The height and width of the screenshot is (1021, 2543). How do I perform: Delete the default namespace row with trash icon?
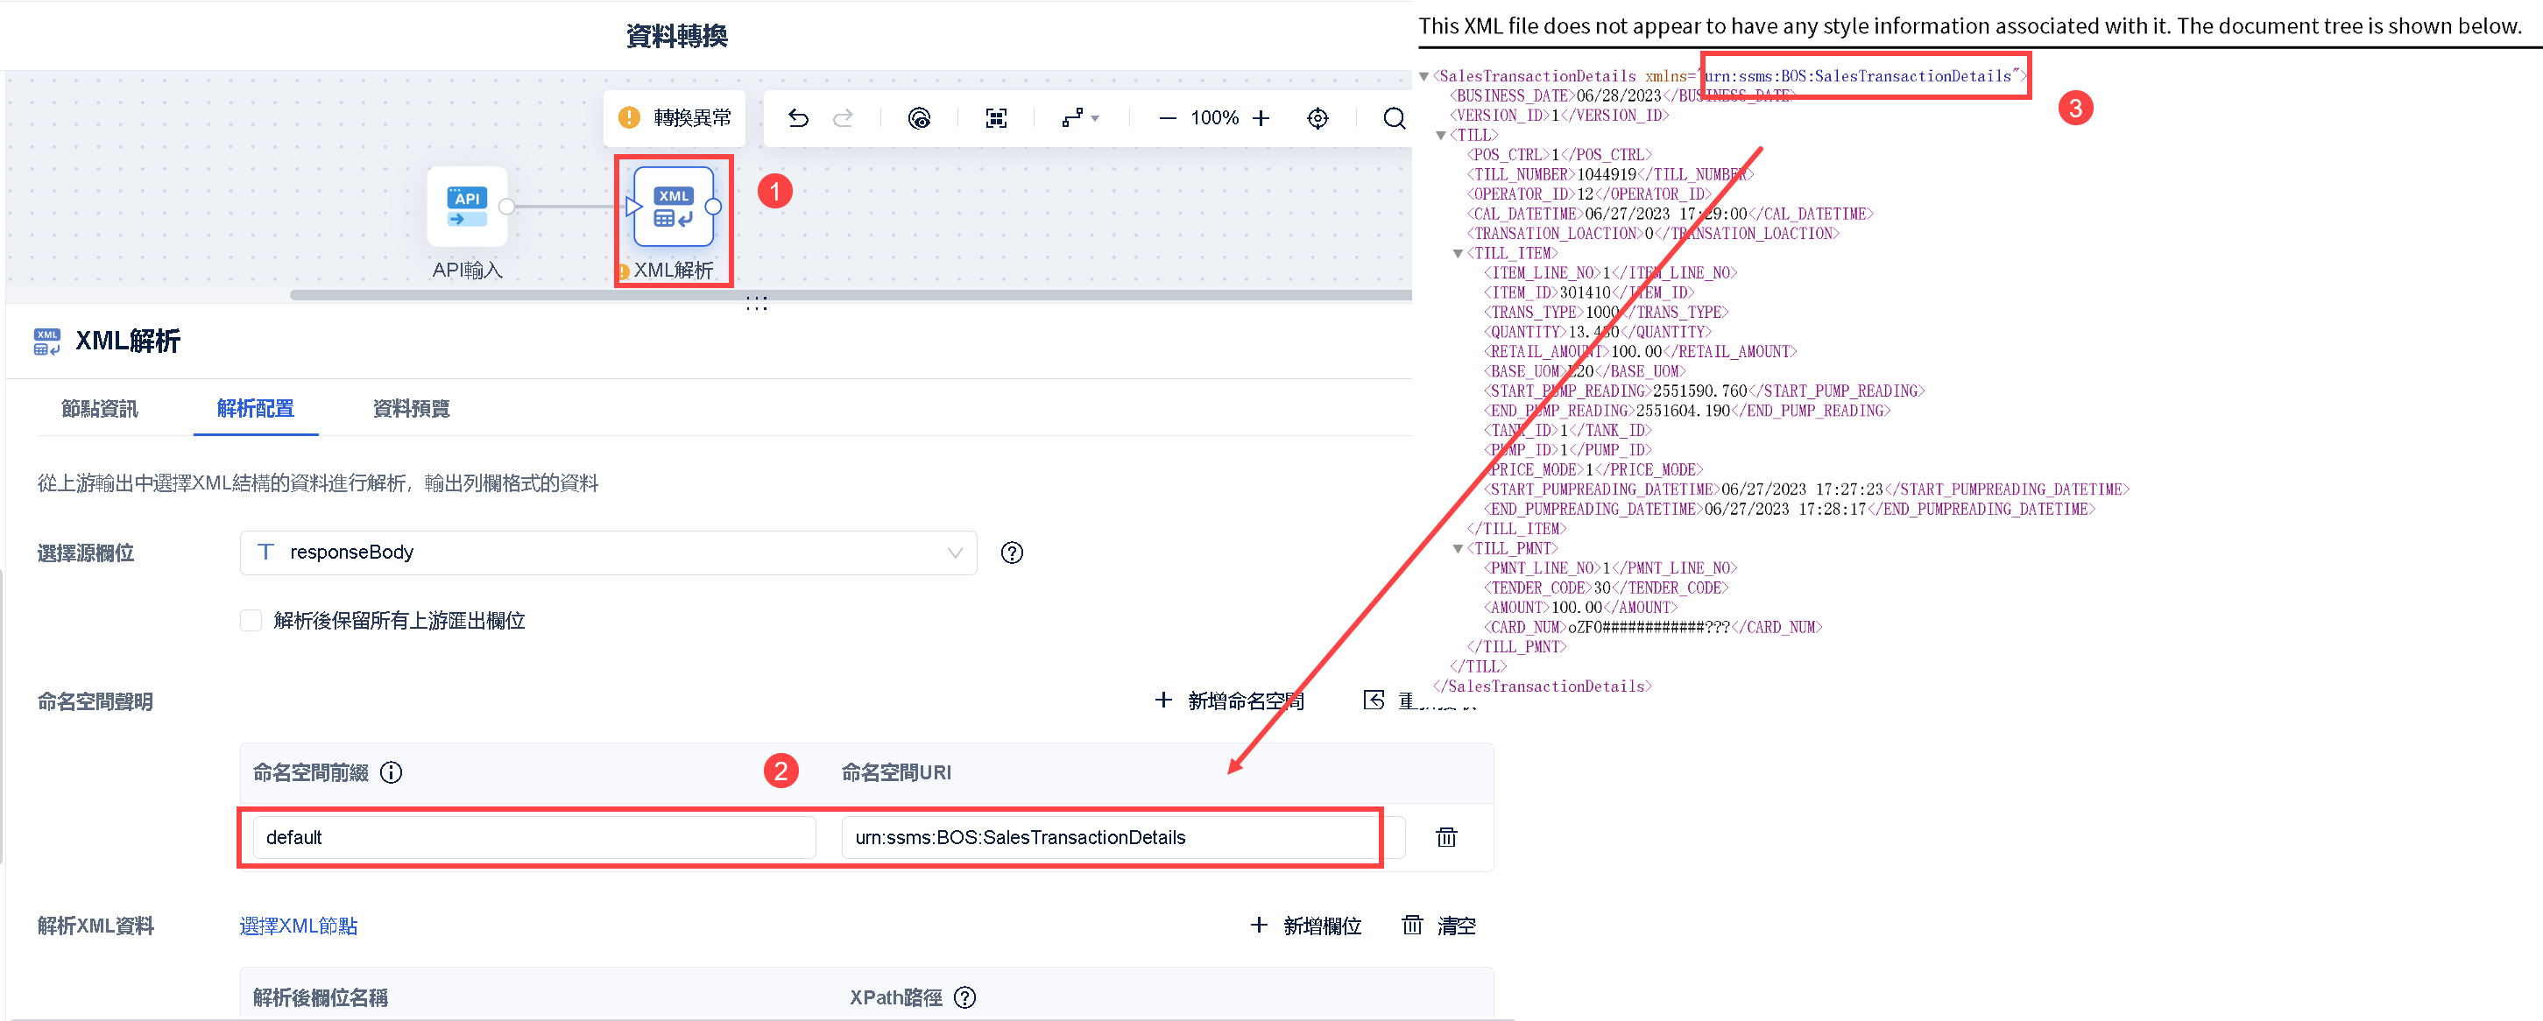click(x=1445, y=837)
